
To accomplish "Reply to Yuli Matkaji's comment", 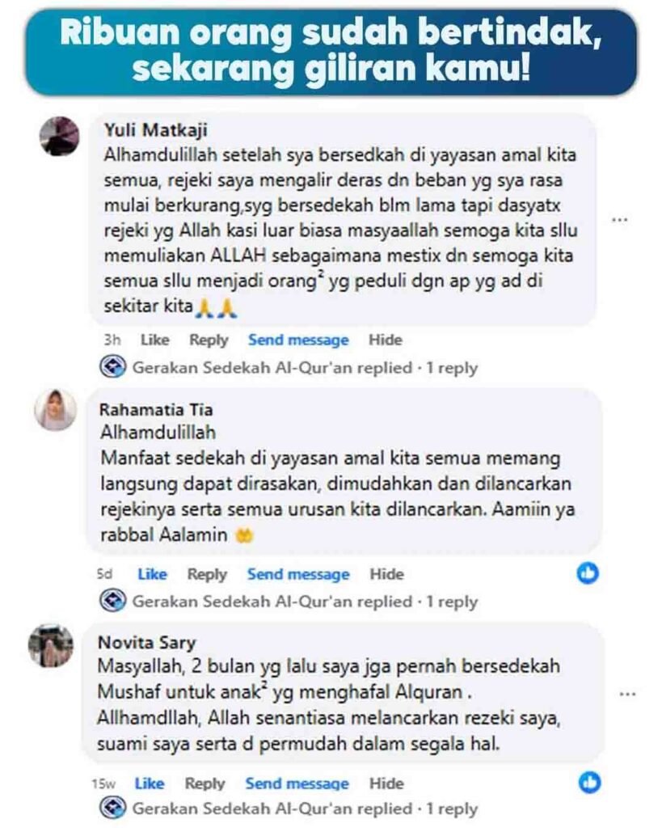I will tap(209, 340).
